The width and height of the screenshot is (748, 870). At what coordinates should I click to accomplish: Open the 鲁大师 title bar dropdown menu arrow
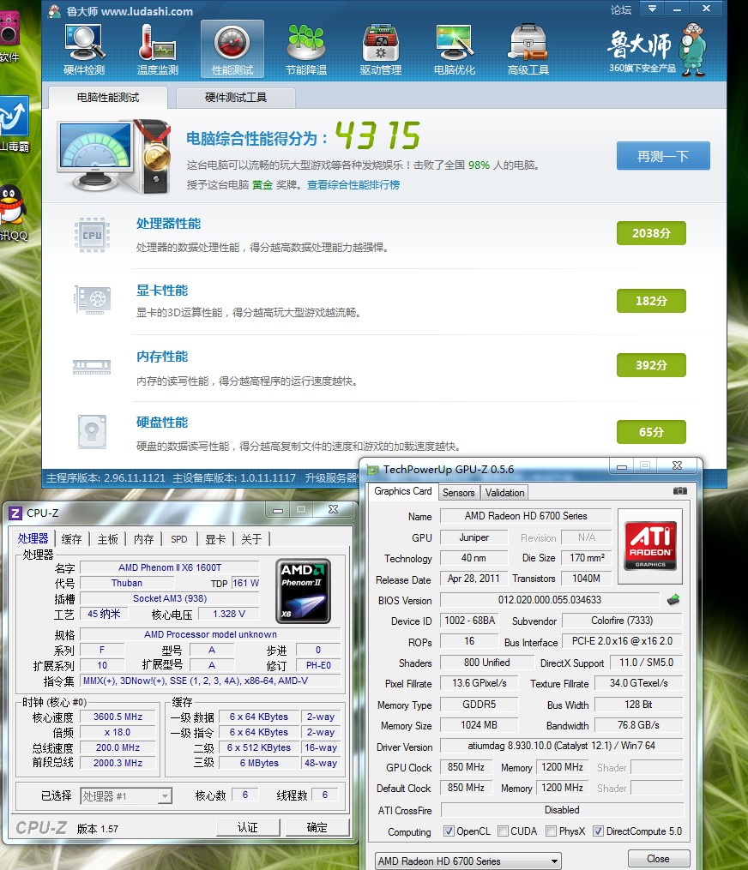[653, 9]
